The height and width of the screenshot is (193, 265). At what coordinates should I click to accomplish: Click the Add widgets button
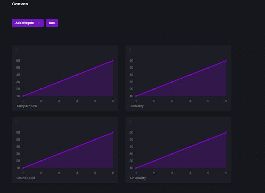point(28,23)
